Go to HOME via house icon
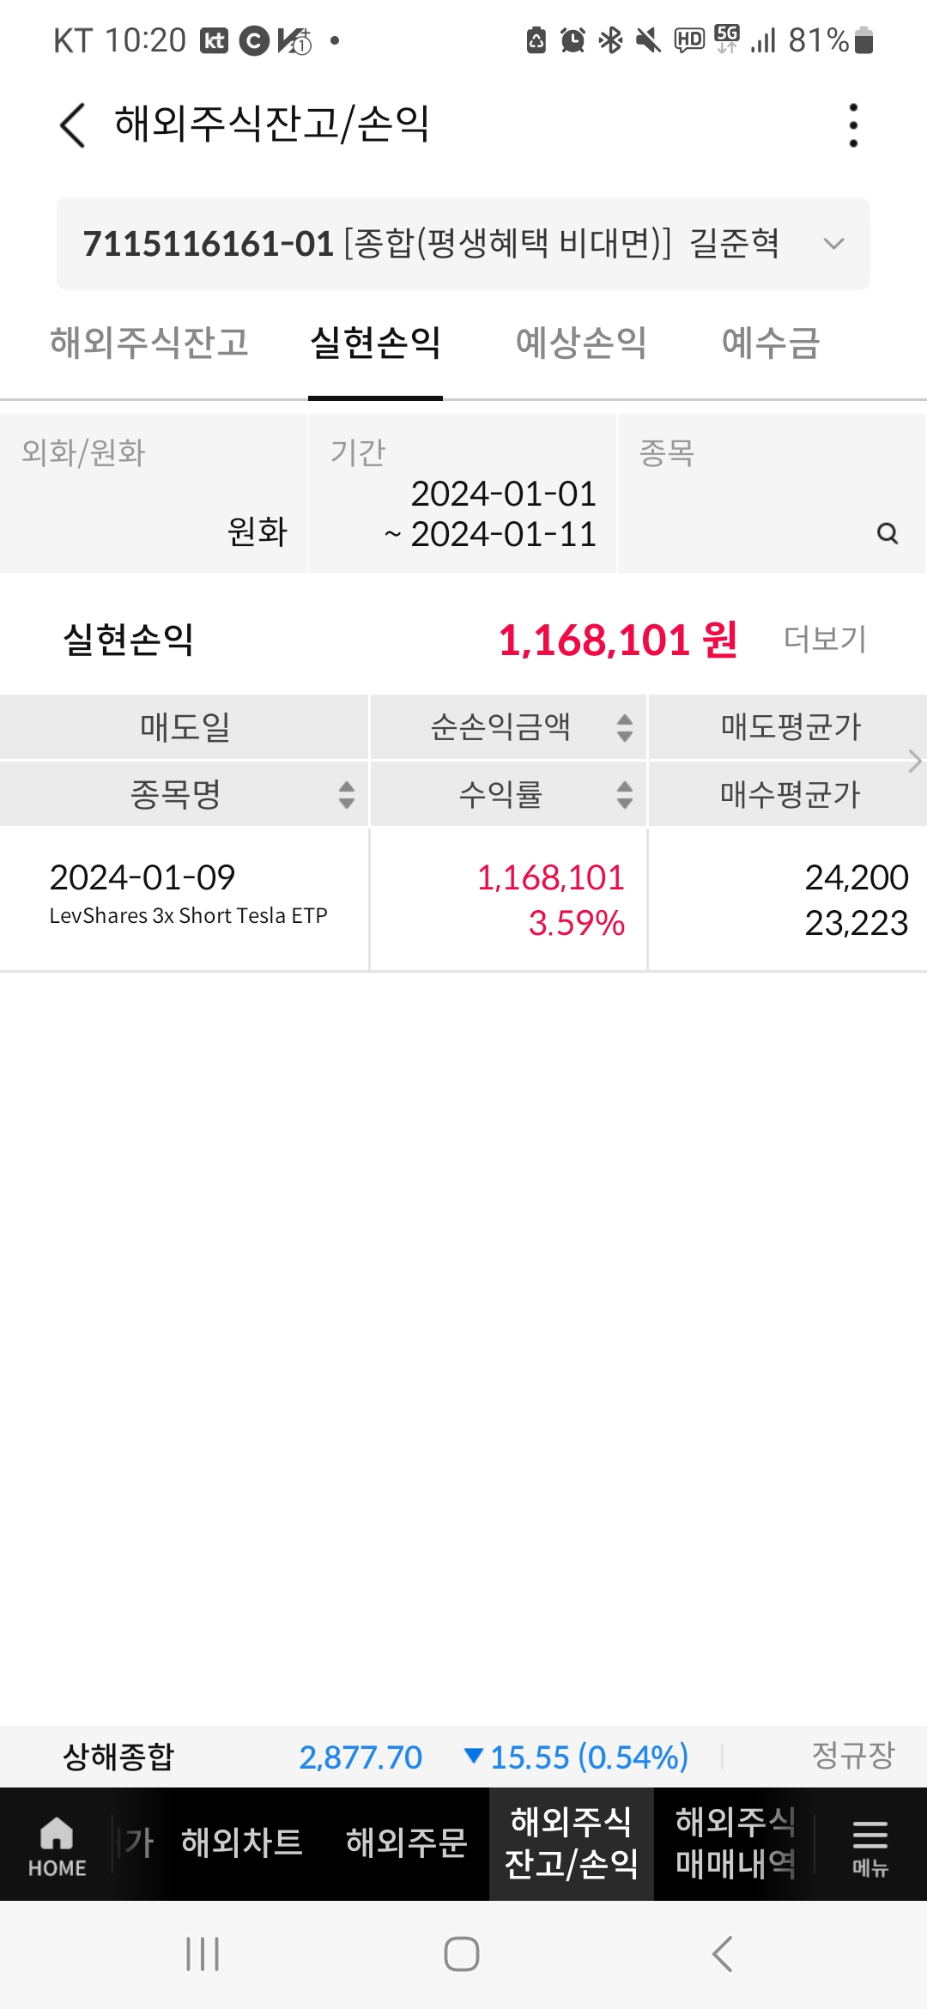 (57, 1846)
